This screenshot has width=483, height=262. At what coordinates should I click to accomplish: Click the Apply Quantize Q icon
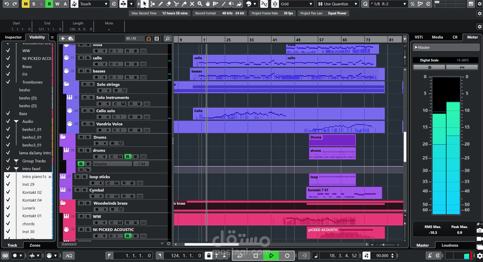(365, 4)
